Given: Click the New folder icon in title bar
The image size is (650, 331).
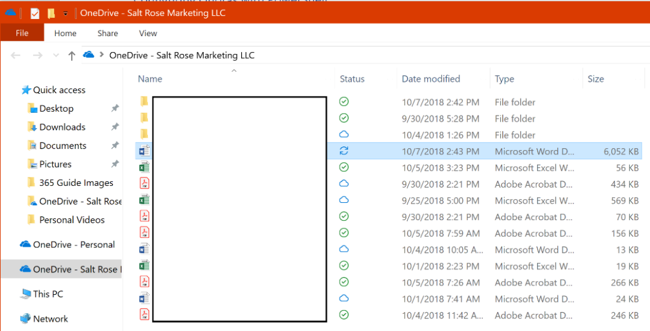Looking at the screenshot, I should pyautogui.click(x=51, y=14).
